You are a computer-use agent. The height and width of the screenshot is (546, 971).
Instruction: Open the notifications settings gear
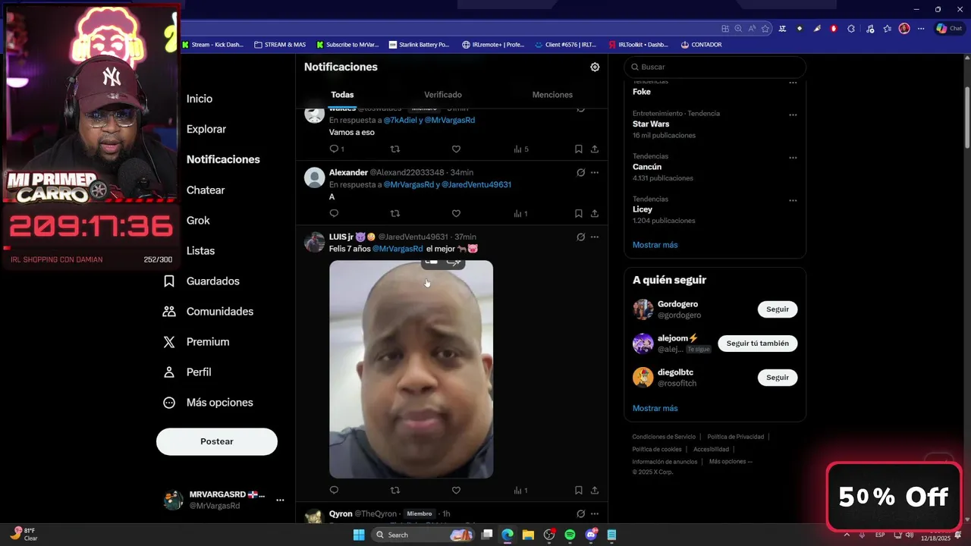(595, 67)
